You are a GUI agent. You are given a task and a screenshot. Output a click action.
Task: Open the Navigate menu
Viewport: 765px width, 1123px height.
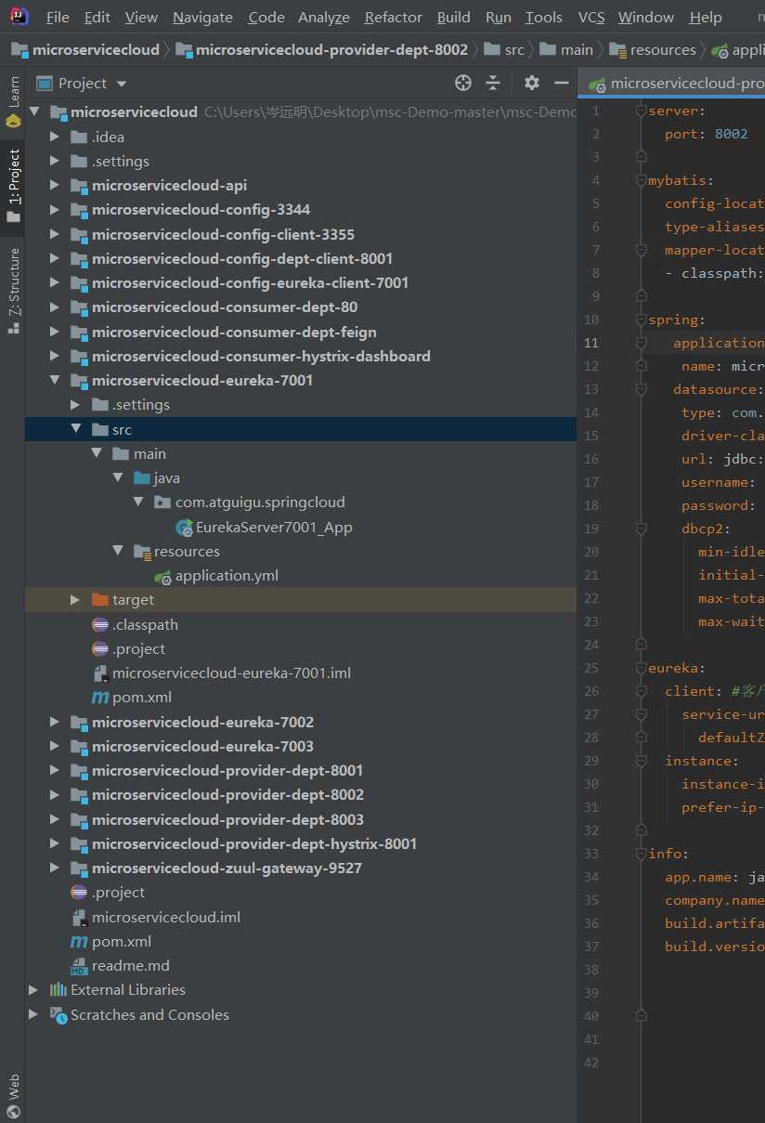pos(202,17)
